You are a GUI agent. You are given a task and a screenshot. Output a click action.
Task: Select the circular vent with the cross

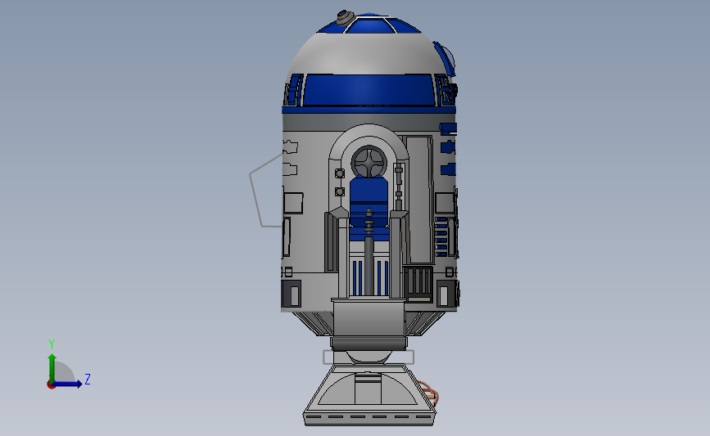pyautogui.click(x=369, y=162)
